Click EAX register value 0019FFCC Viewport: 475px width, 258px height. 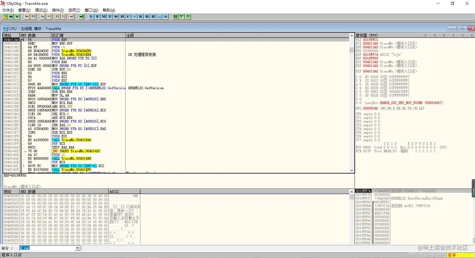[x=371, y=40]
